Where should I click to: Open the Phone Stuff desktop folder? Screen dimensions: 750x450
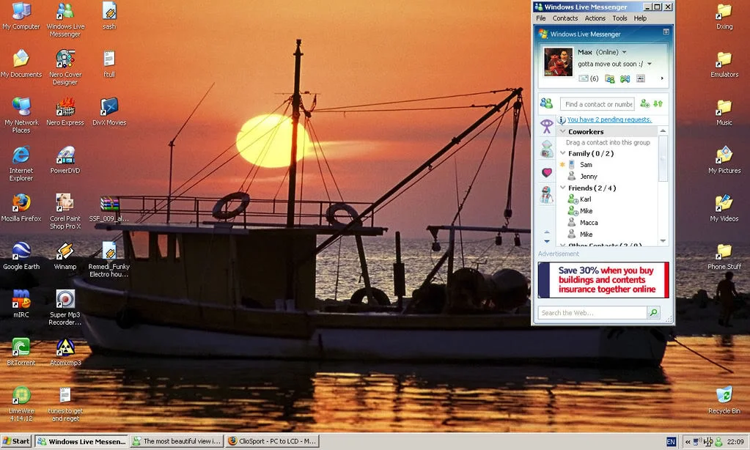tap(724, 256)
